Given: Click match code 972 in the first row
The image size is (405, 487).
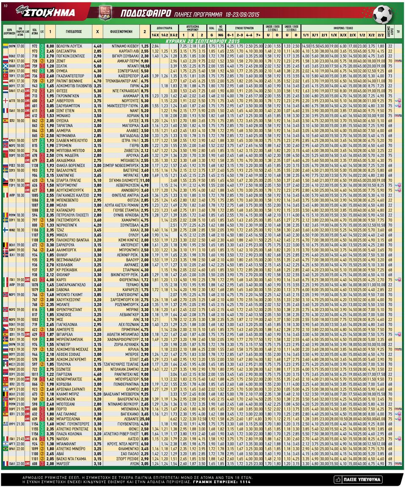Looking at the screenshot, I should pyautogui.click(x=35, y=46).
